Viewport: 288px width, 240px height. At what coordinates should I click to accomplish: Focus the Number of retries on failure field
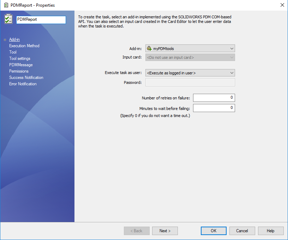pyautogui.click(x=214, y=98)
